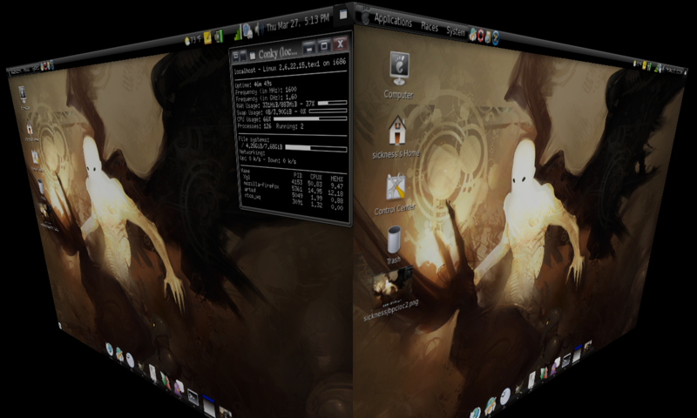The width and height of the screenshot is (697, 418).
Task: Open the terminal dock icon on left face
Action: click(193, 395)
